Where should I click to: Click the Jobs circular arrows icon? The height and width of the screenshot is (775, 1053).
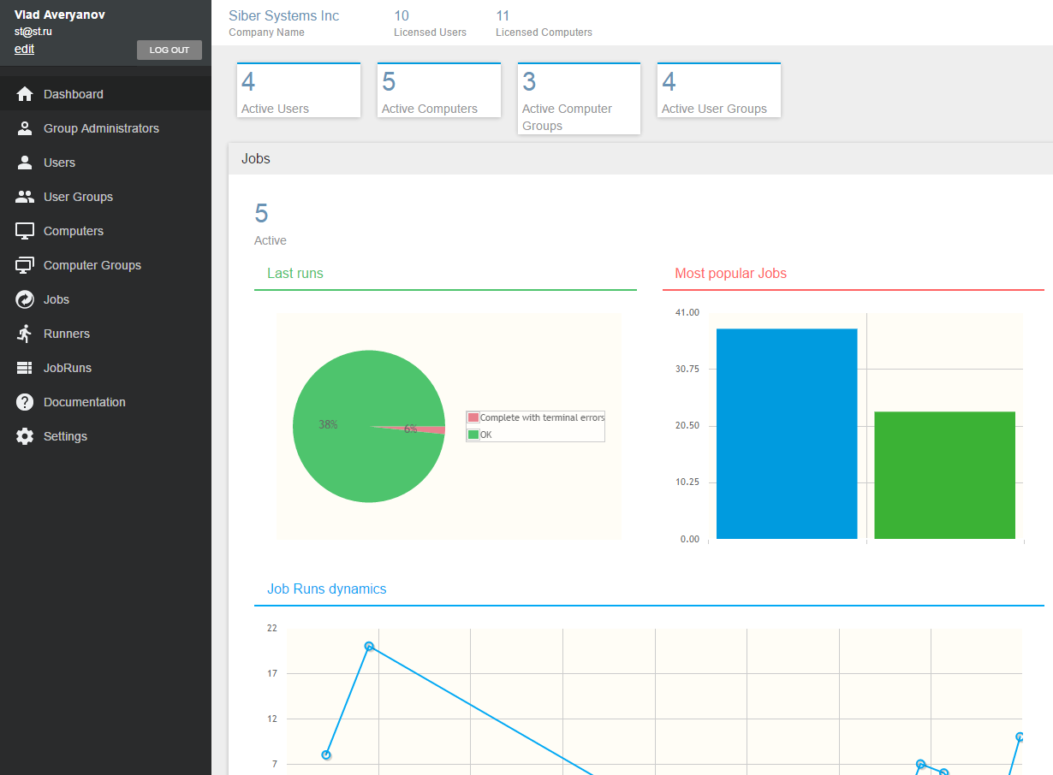tap(25, 299)
